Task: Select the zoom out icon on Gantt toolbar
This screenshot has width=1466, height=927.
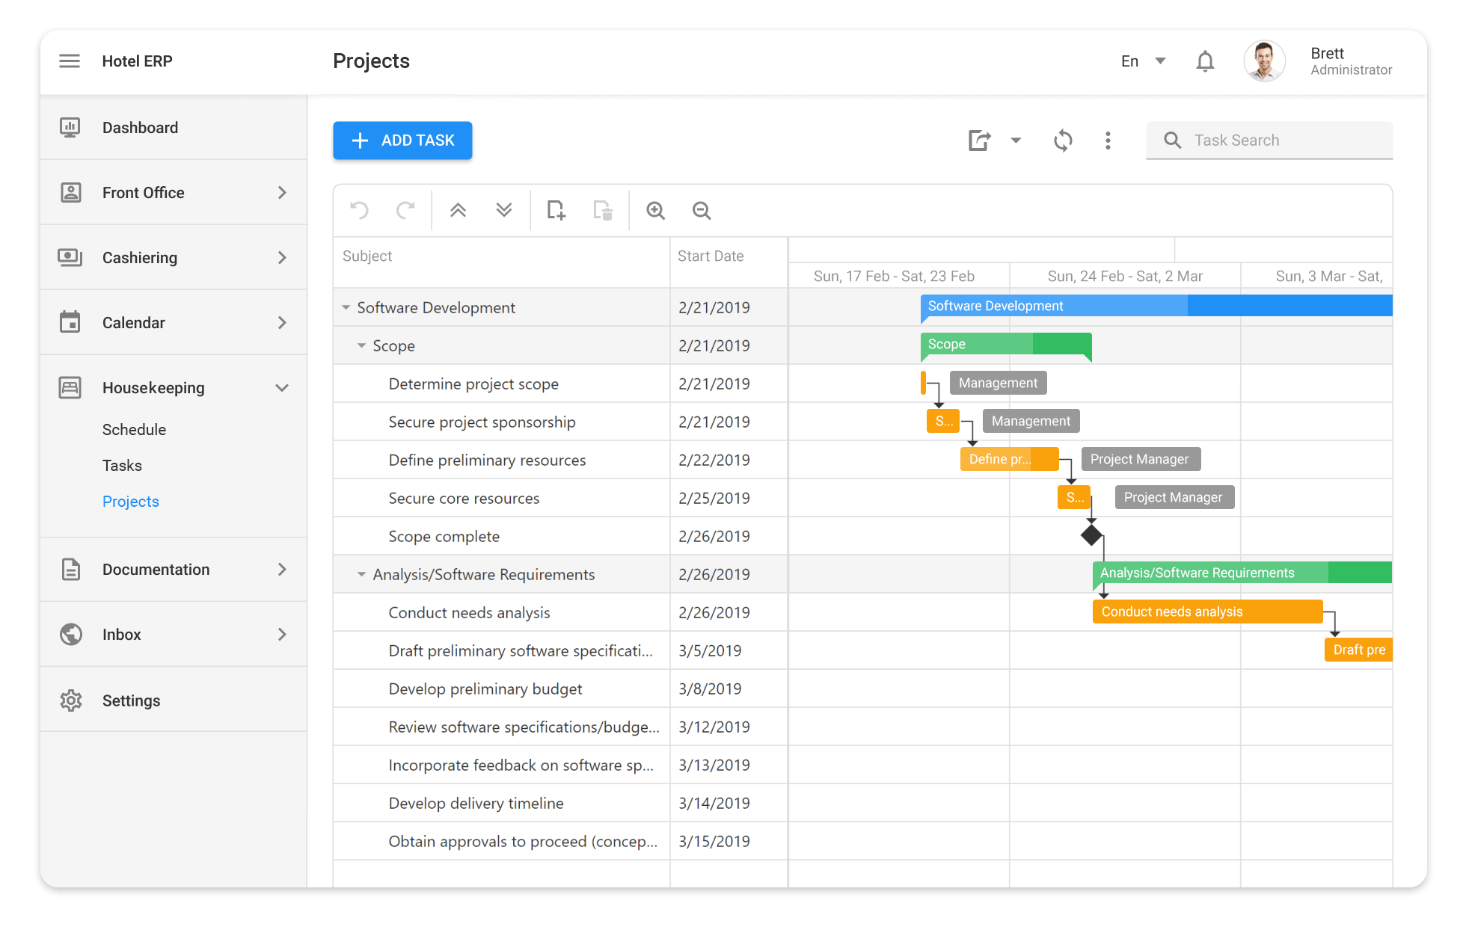Action: pos(701,210)
